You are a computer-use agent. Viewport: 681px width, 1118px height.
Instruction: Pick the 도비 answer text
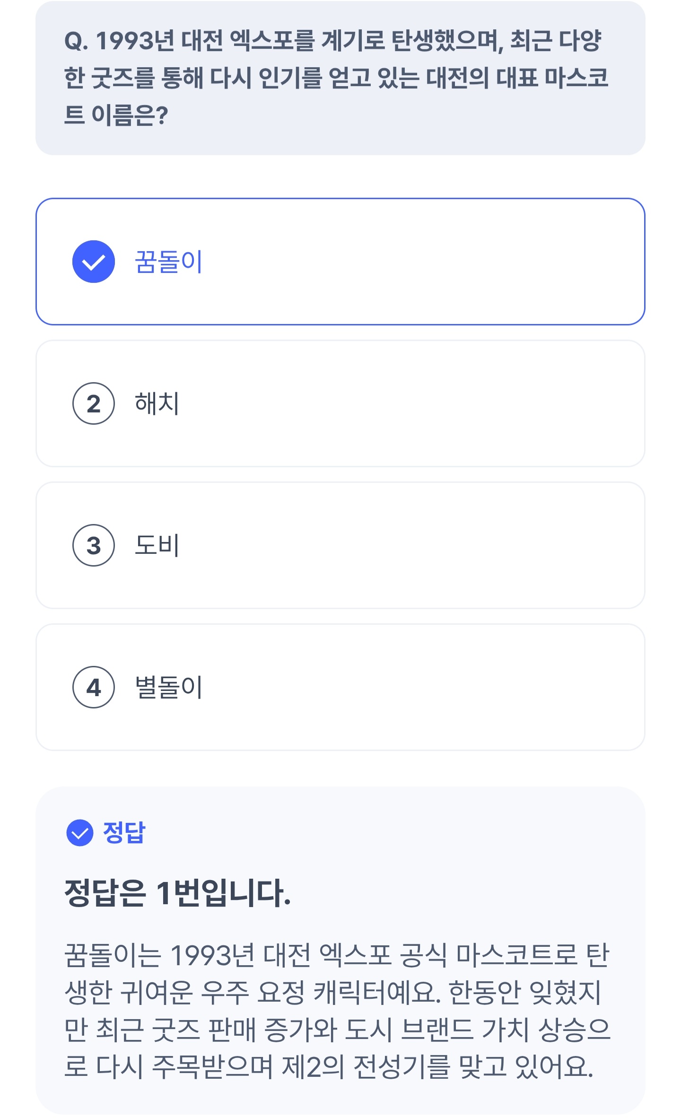[x=157, y=545]
